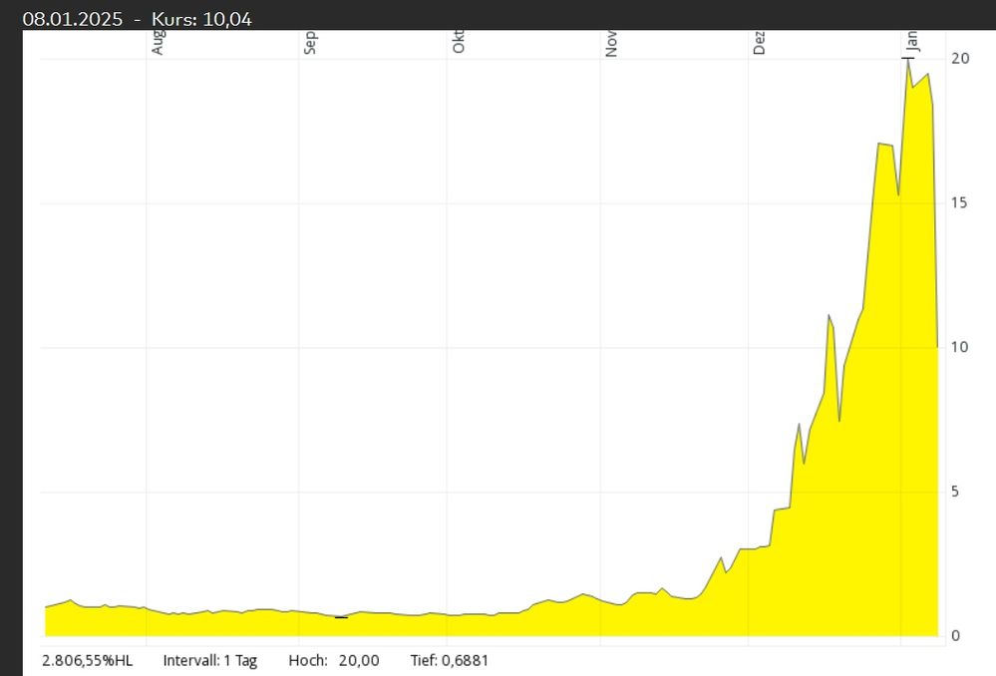Click the 10 label on the price axis
Image resolution: width=996 pixels, height=676 pixels.
click(x=959, y=347)
